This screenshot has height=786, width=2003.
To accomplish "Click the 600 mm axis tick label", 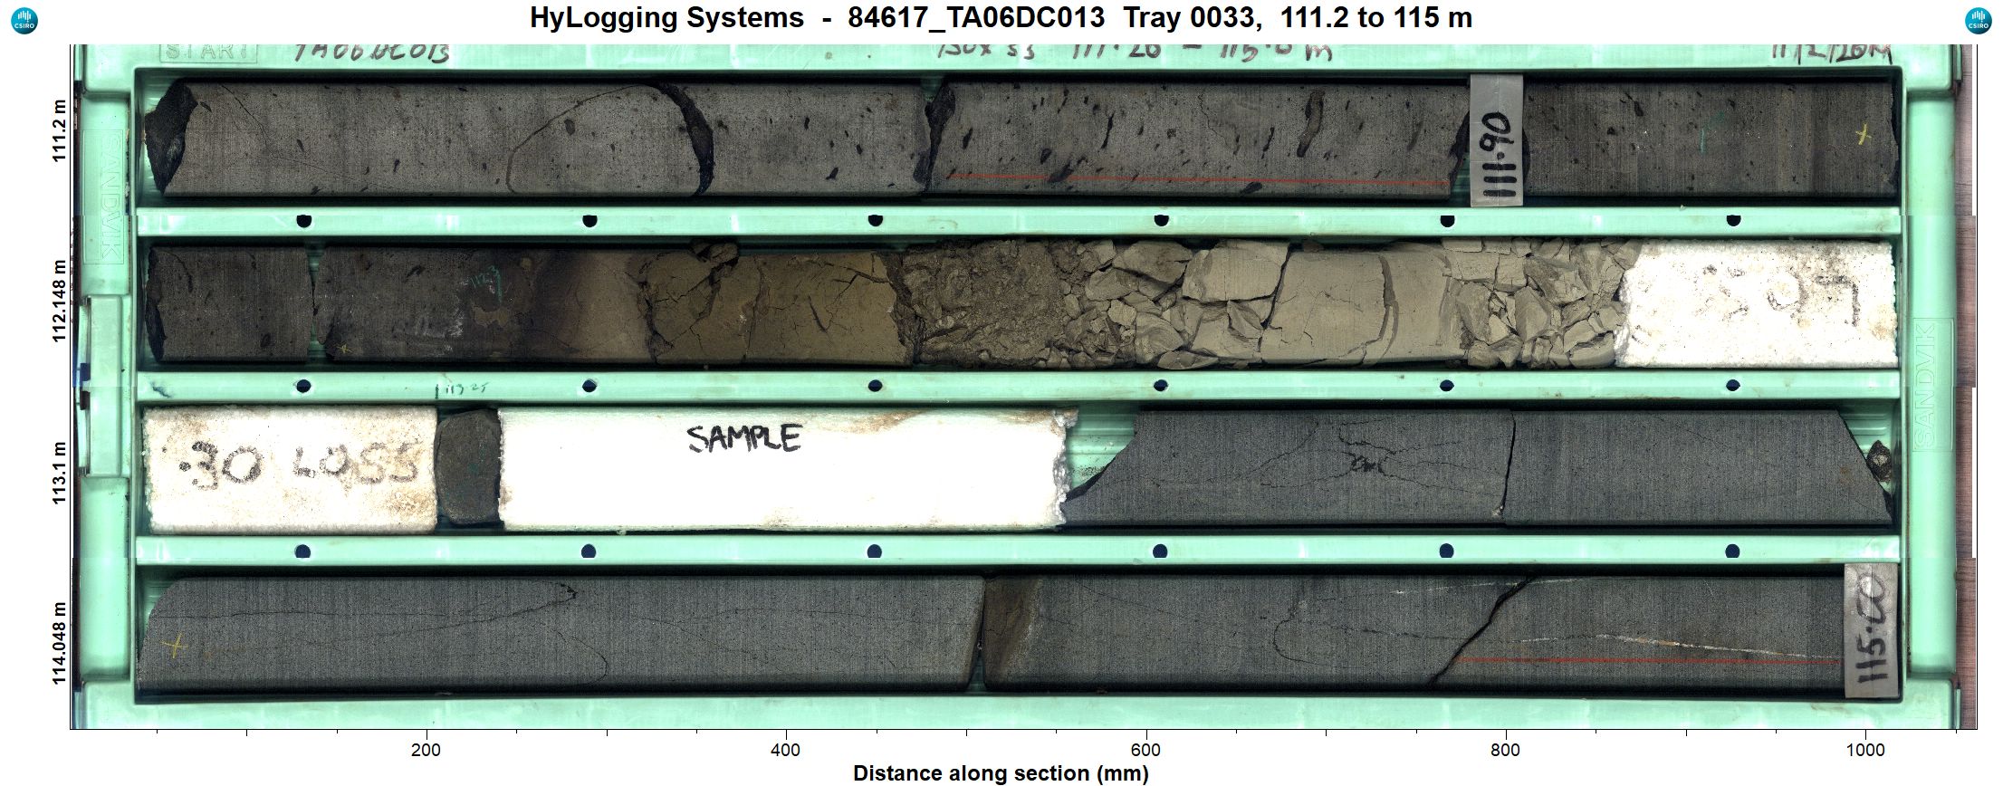I will 1145,750.
